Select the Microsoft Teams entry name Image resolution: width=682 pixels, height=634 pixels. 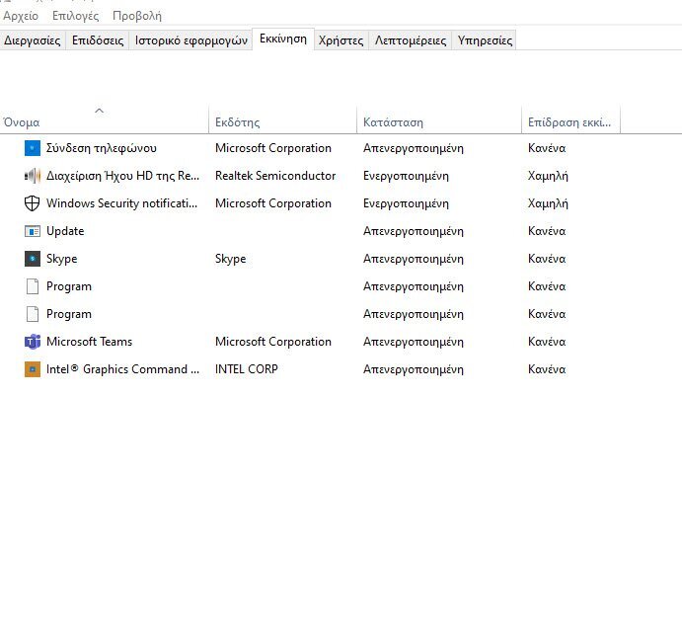89,342
